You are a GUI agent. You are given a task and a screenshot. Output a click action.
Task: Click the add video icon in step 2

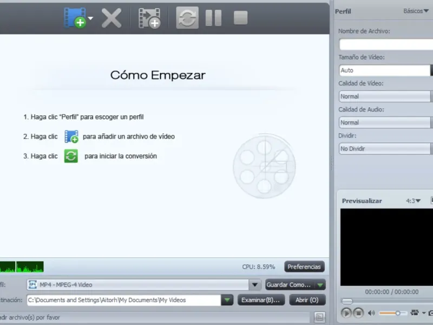[x=71, y=136]
